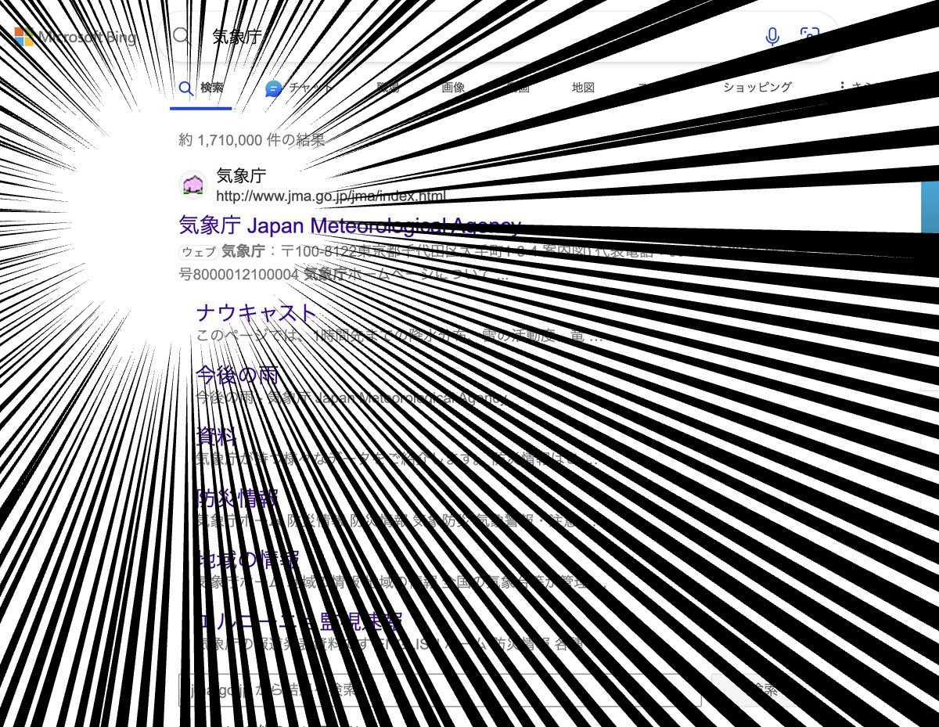Open the 地図 tab

pos(583,88)
